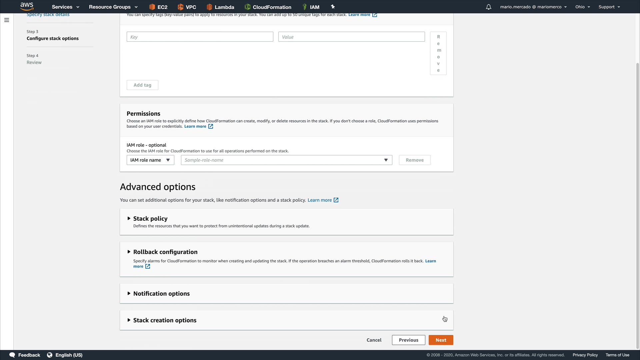
Task: Open the Ohio region menu
Action: coord(582,7)
